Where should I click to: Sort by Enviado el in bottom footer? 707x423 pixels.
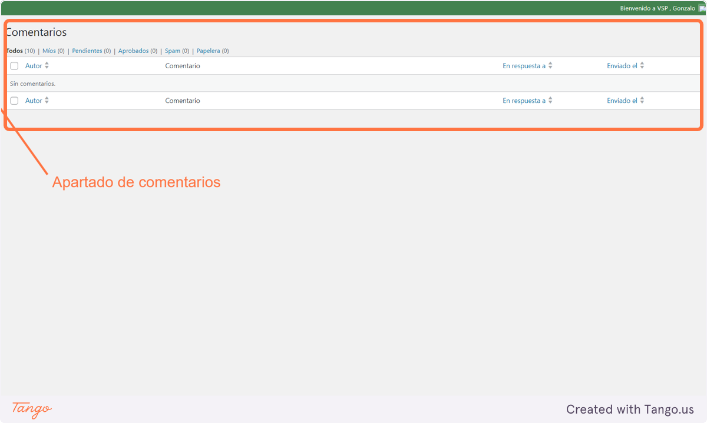tap(626, 101)
